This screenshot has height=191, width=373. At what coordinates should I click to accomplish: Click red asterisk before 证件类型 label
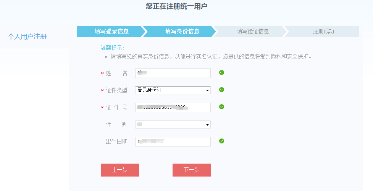[x=102, y=91]
